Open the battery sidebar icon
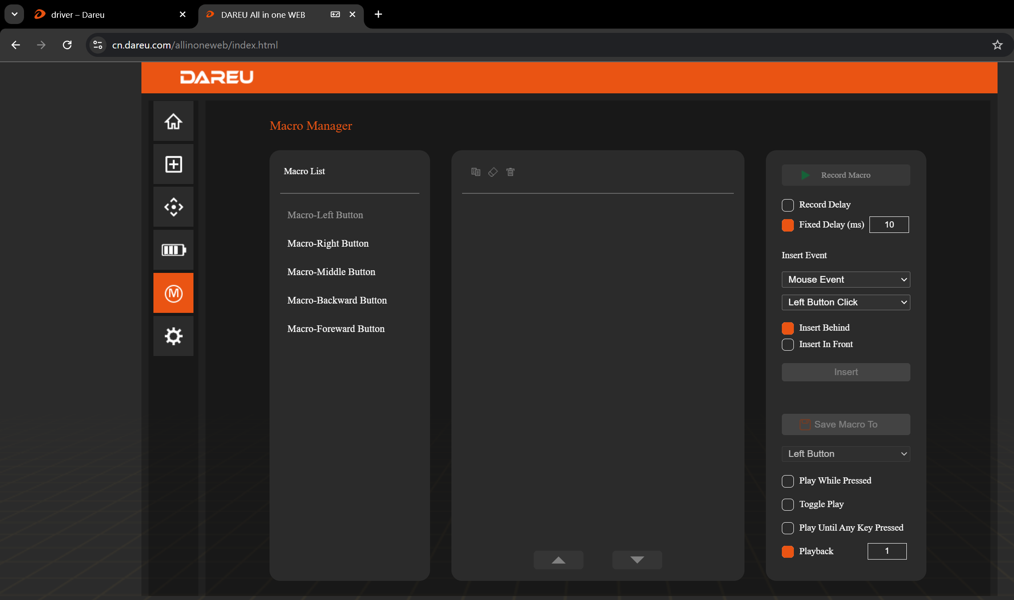 173,250
